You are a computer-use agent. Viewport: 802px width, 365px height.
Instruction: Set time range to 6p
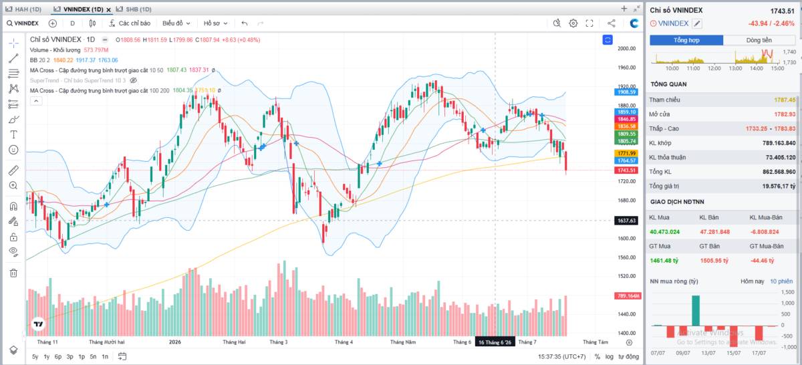click(x=58, y=356)
